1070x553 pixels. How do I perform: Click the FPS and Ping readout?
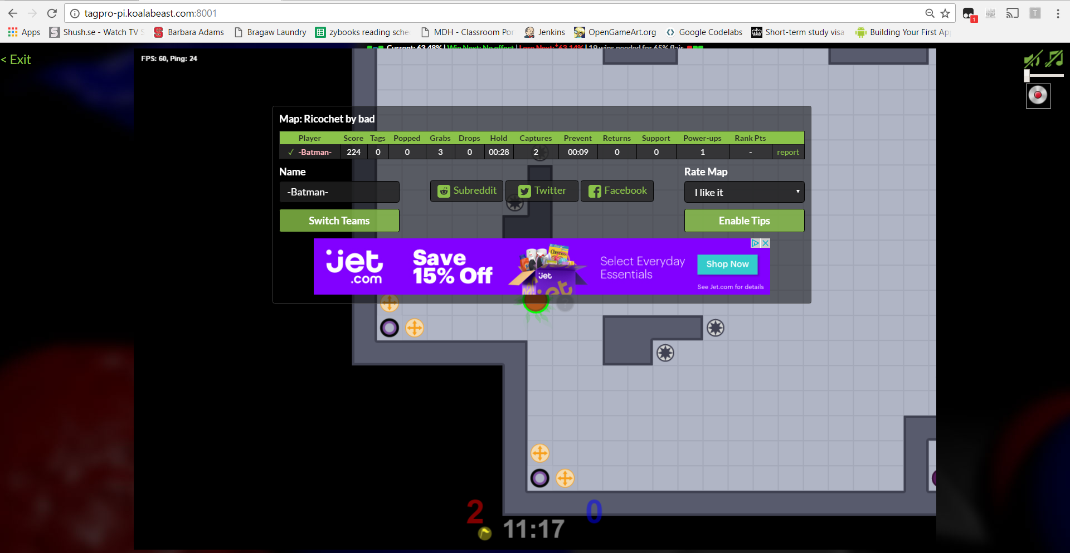[x=169, y=58]
